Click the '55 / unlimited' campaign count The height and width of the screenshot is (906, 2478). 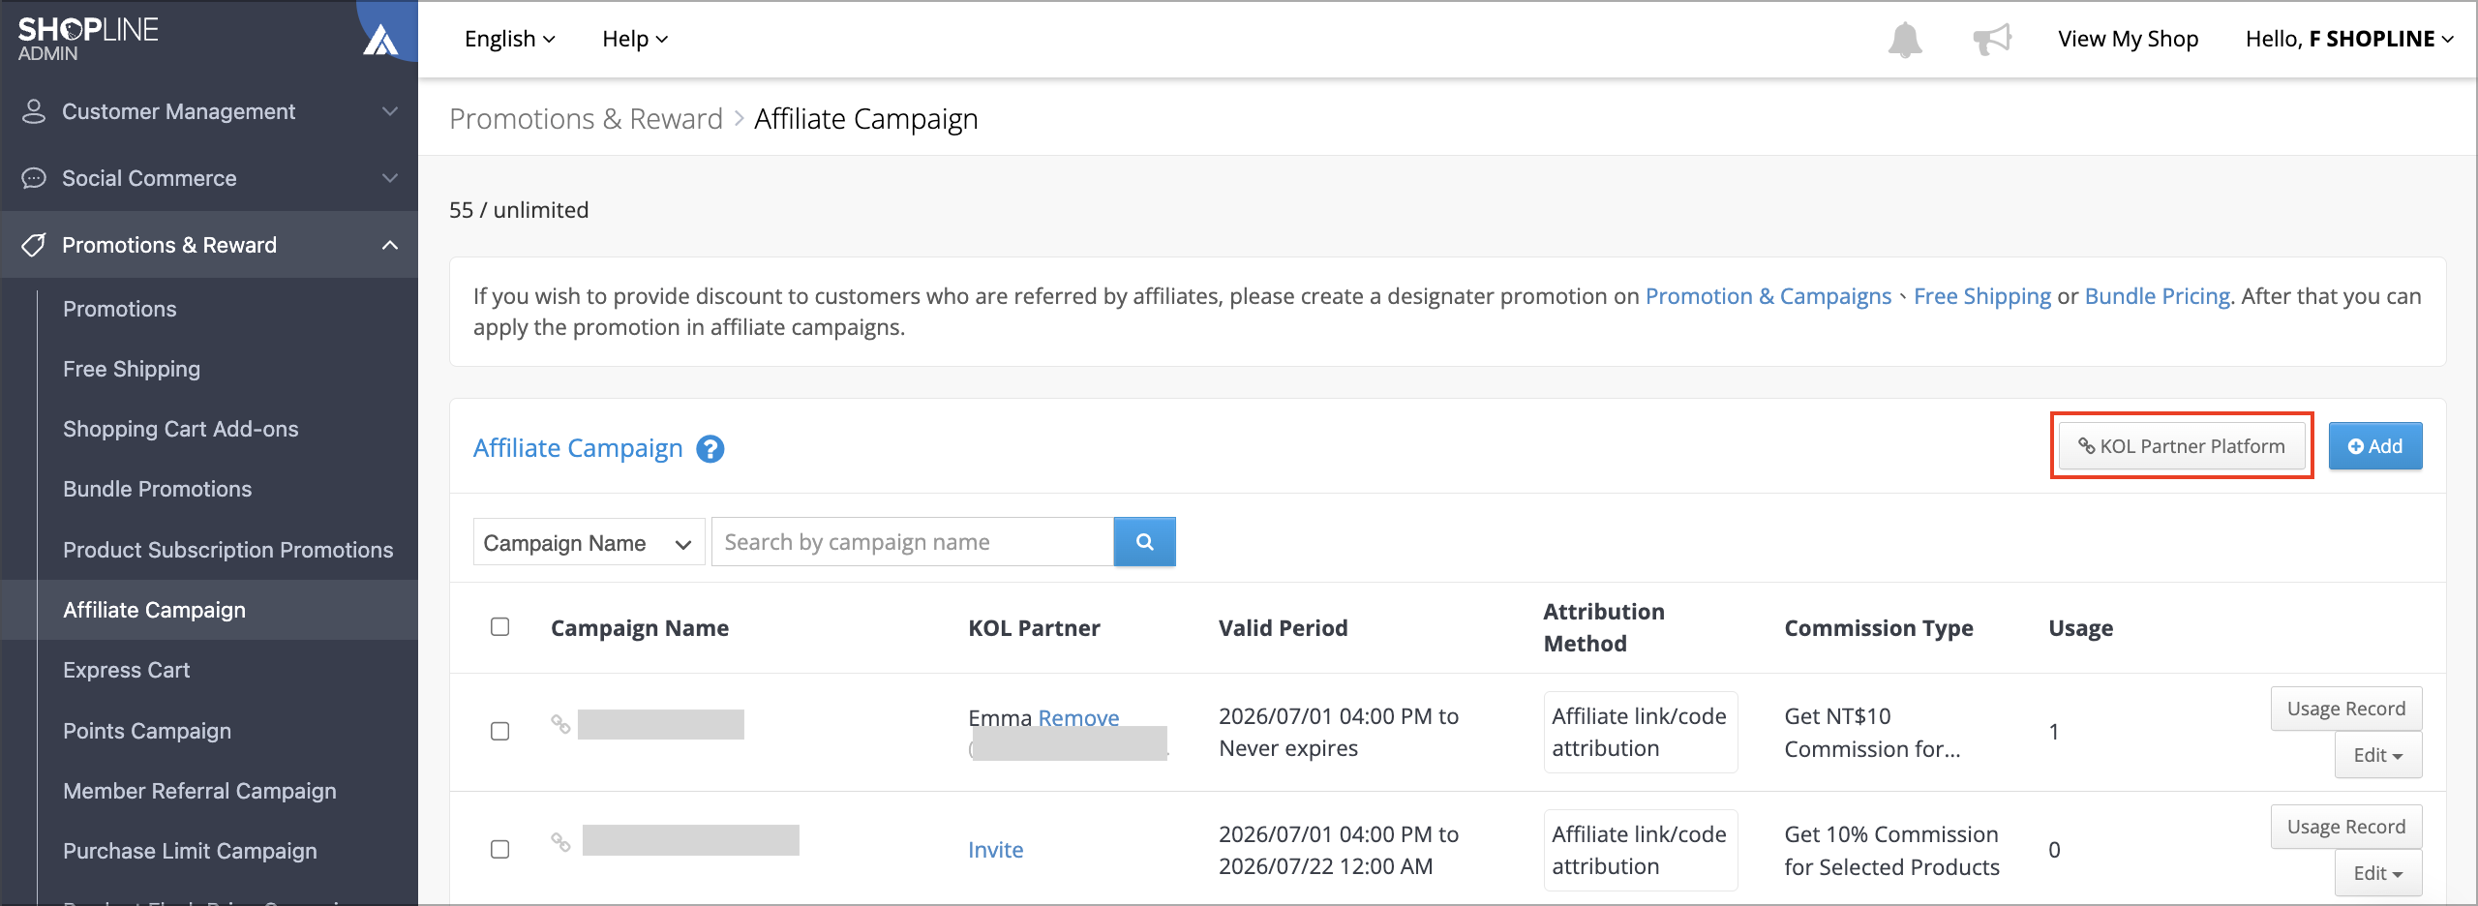point(519,210)
